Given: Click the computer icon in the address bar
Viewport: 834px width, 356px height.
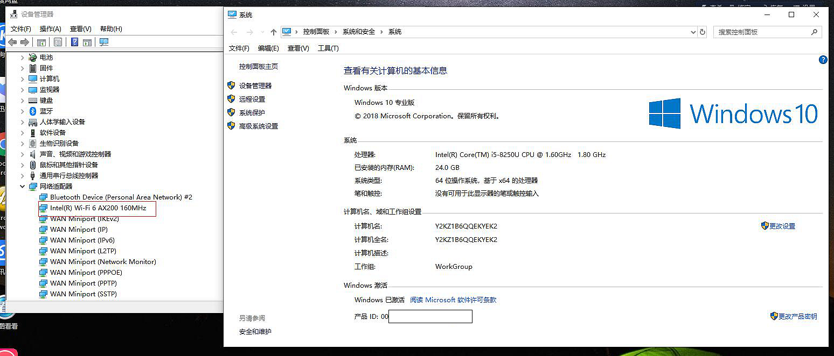Looking at the screenshot, I should coord(287,32).
